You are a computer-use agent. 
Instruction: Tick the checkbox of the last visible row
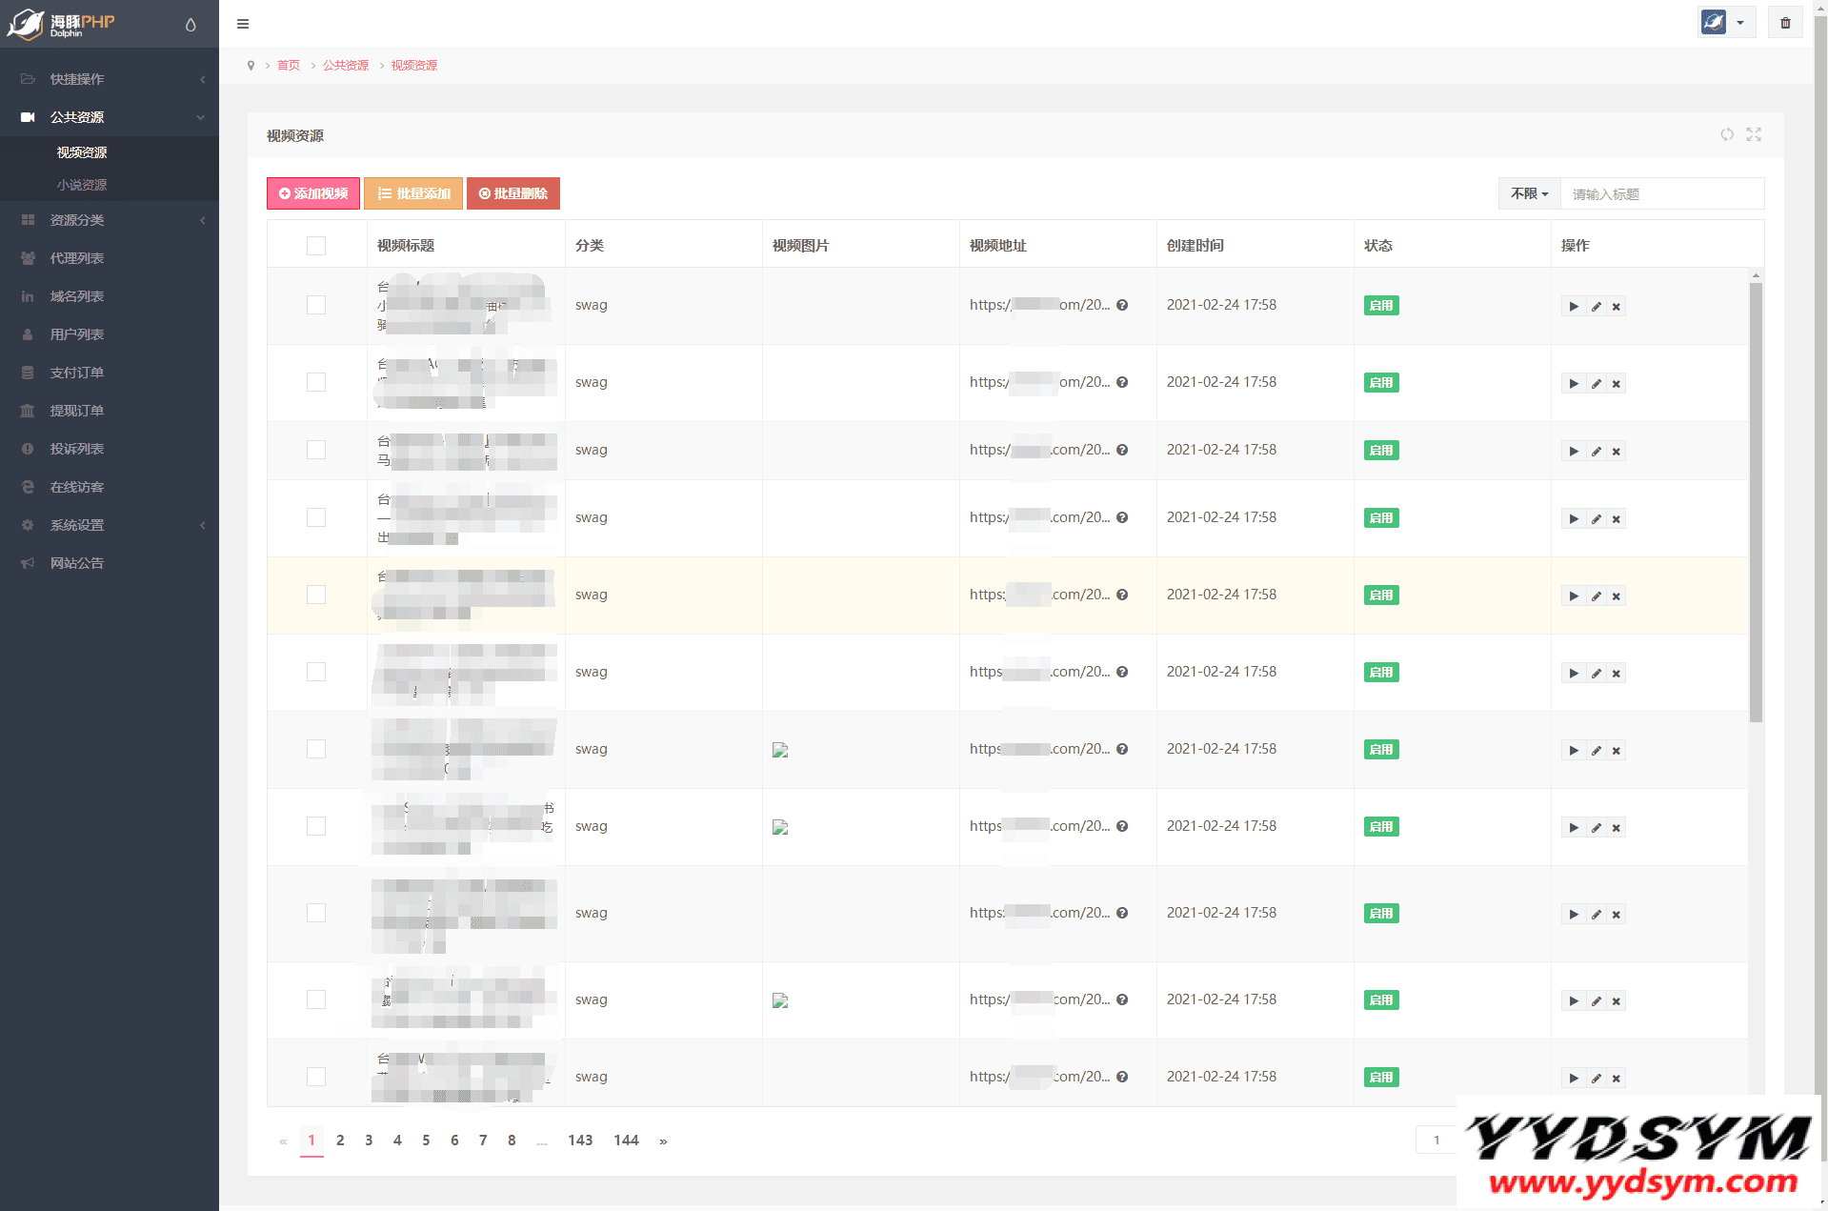(x=316, y=1077)
